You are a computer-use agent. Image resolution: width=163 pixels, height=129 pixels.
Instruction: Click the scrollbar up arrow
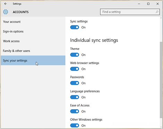pyautogui.click(x=161, y=18)
